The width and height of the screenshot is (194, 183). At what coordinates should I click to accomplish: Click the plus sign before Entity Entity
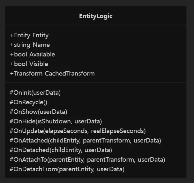[x=12, y=35]
